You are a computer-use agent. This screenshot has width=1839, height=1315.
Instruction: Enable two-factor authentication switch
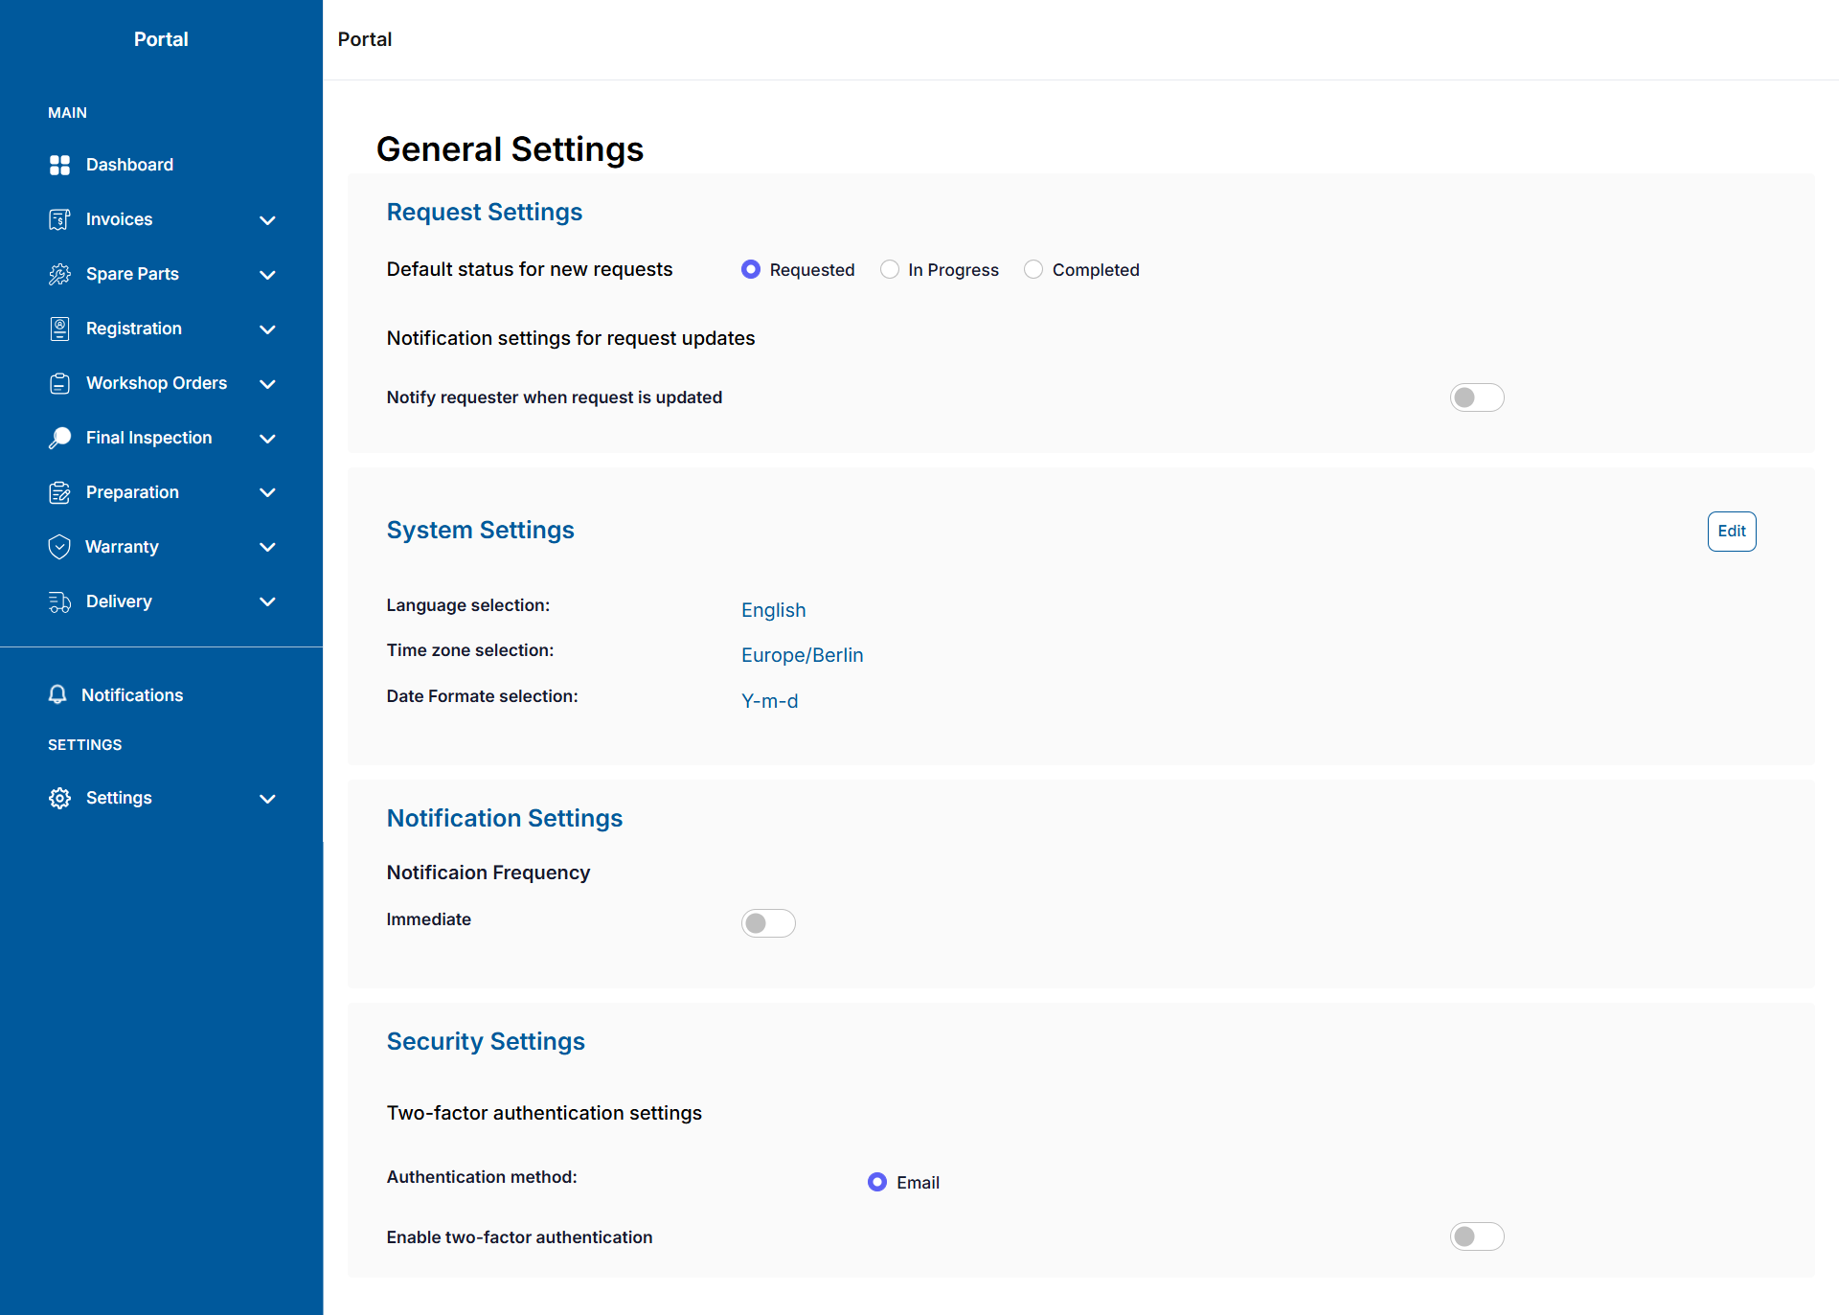(1477, 1236)
